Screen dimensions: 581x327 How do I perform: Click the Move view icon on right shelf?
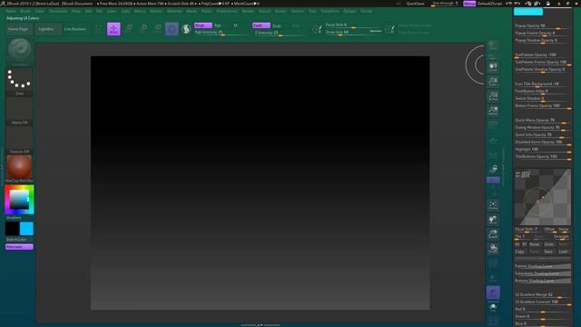pos(493,220)
